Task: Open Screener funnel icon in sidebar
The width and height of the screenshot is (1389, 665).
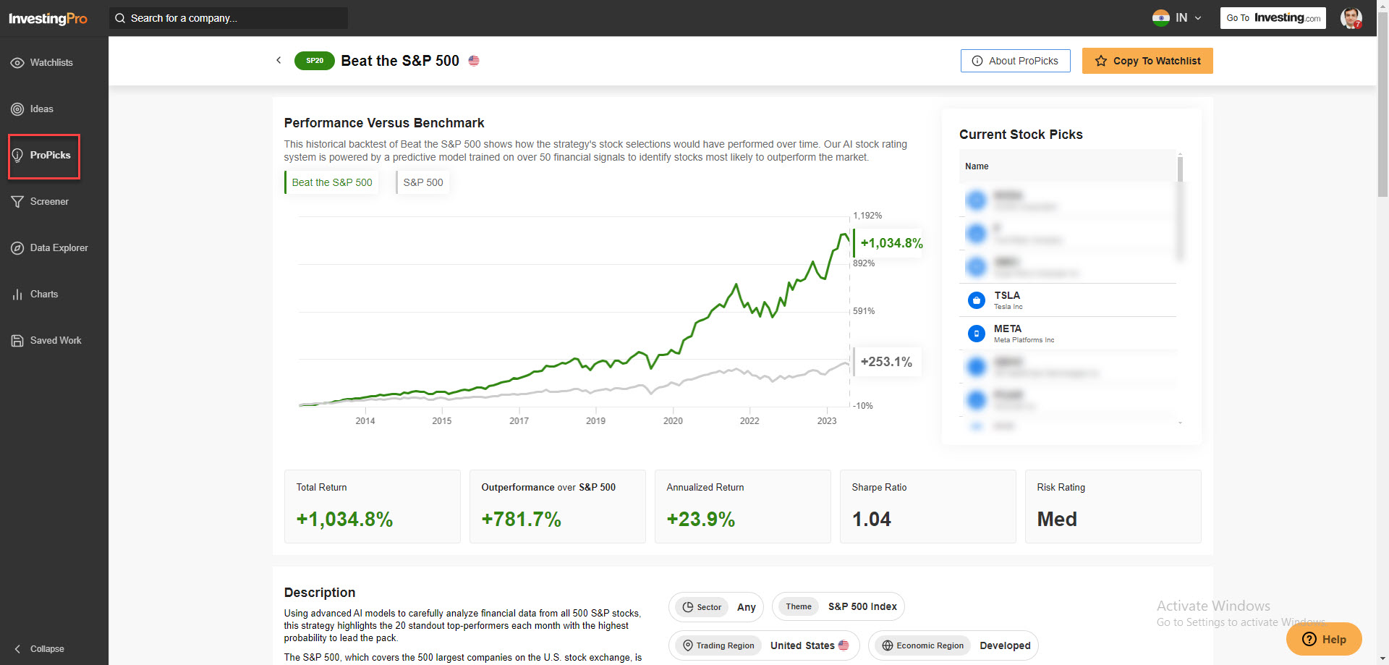Action: tap(17, 202)
